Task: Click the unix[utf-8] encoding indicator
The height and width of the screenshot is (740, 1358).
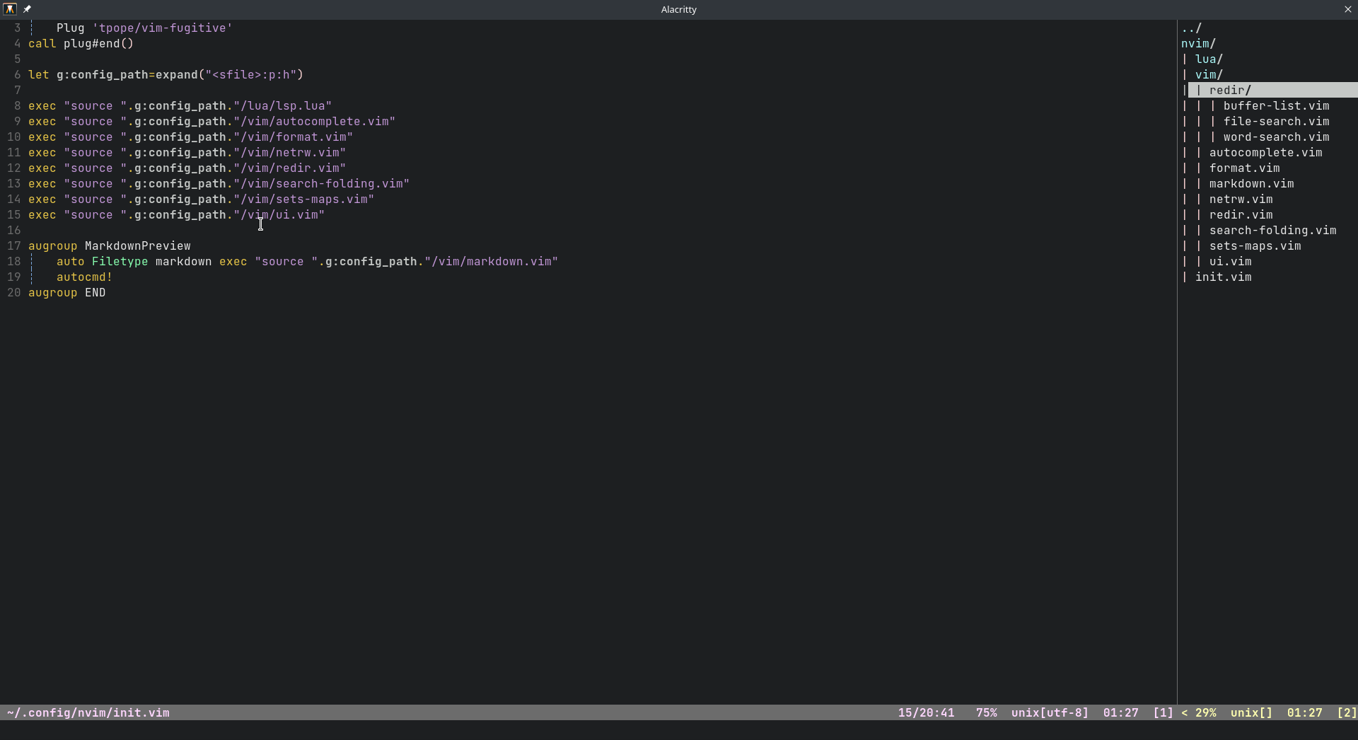Action: tap(1050, 713)
